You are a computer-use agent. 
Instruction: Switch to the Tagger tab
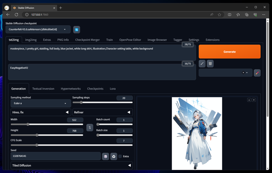click(x=178, y=40)
